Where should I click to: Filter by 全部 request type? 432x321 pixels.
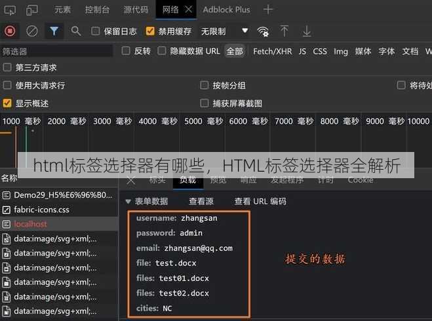click(x=235, y=51)
